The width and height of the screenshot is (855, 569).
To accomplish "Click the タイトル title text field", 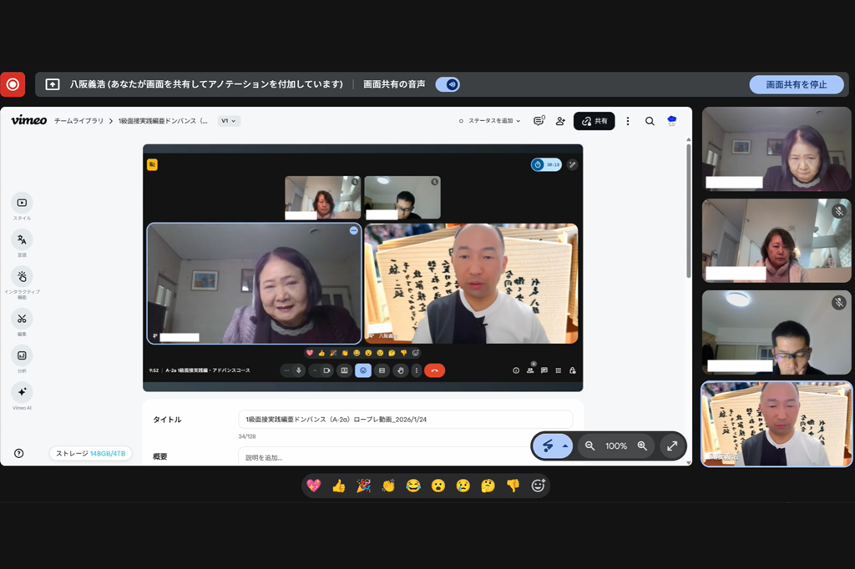I will (x=405, y=419).
